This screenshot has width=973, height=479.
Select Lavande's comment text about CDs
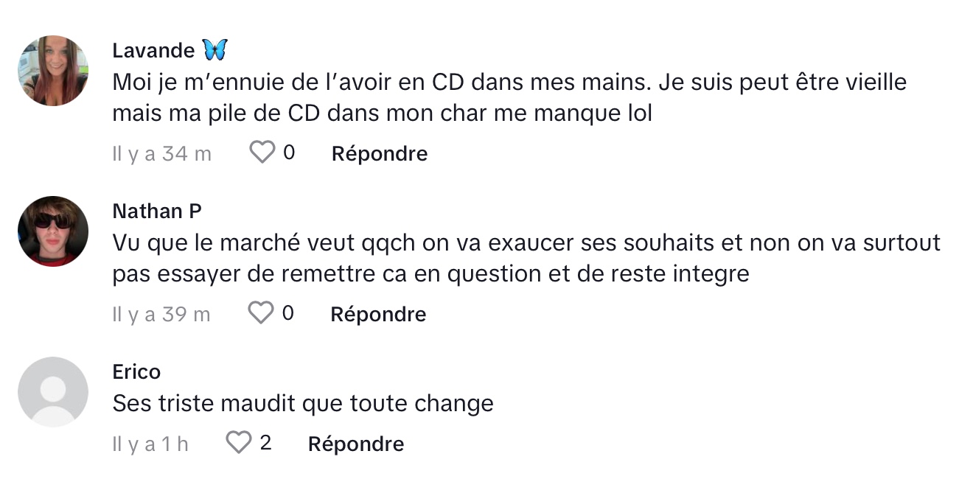[509, 98]
